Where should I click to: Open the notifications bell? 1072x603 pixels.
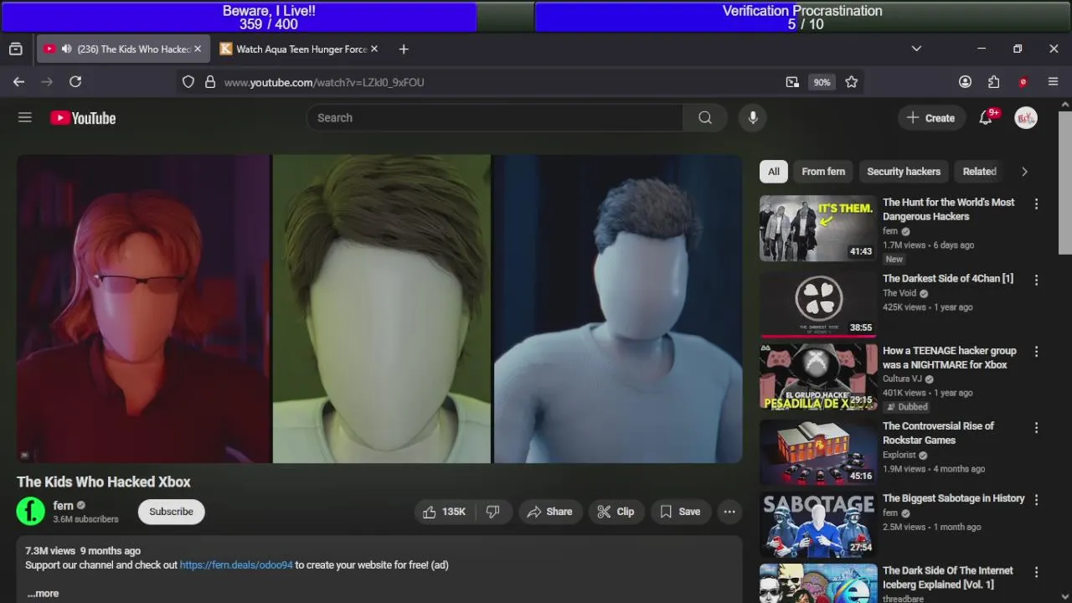[x=986, y=118]
